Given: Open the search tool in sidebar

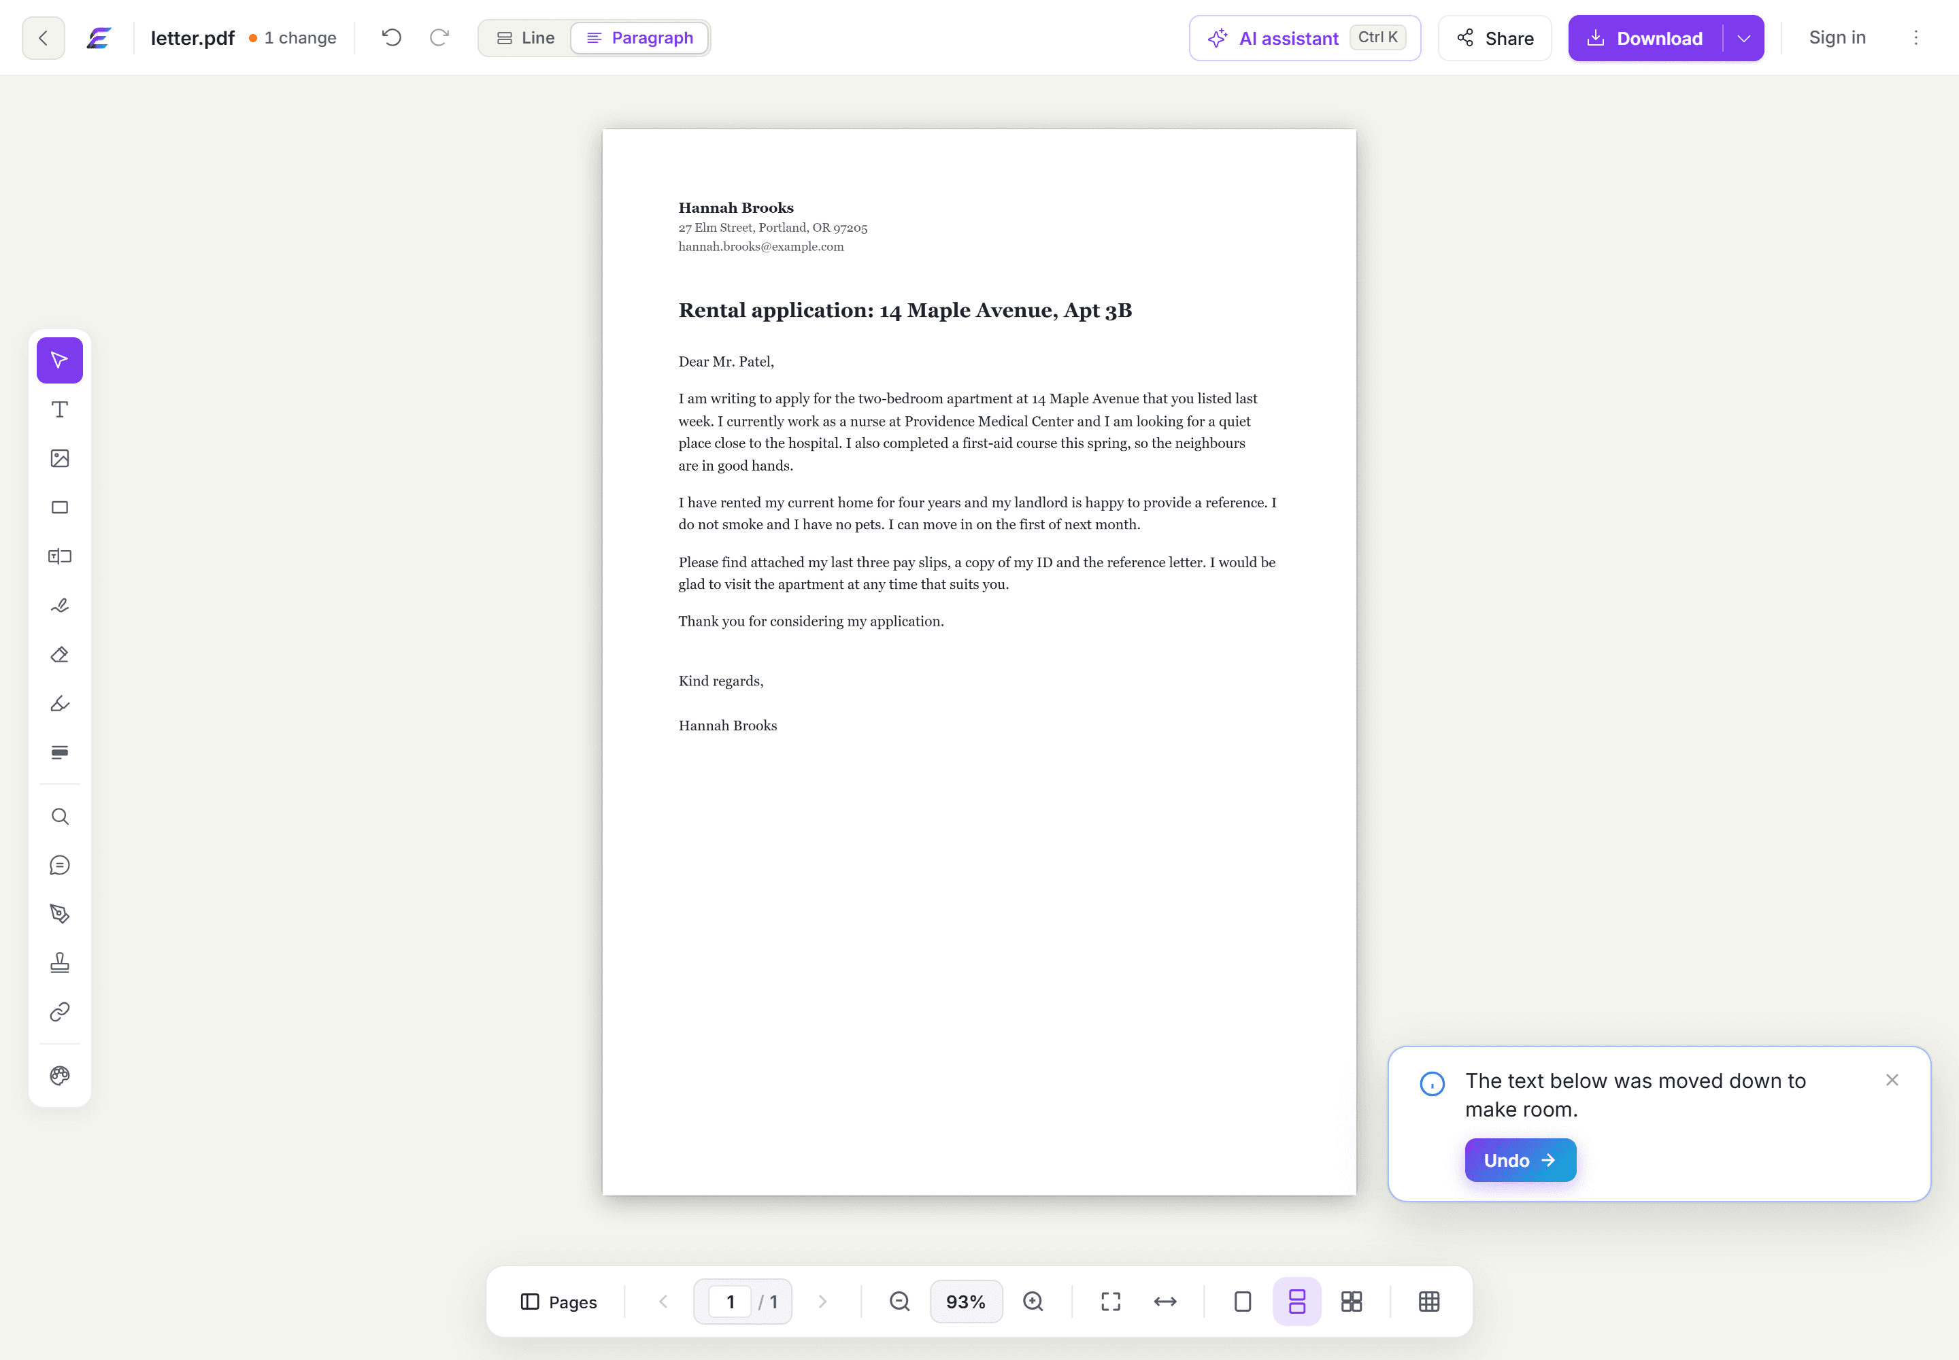Looking at the screenshot, I should [x=60, y=817].
